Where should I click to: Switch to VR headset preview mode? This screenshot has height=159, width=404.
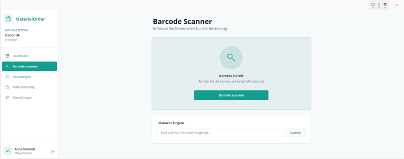click(373, 5)
